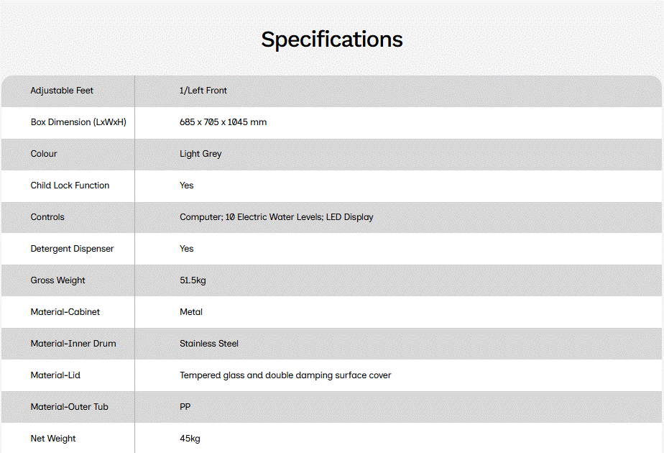The image size is (664, 453).
Task: Select the Box Dimension (LxWxH) label
Action: pos(78,122)
